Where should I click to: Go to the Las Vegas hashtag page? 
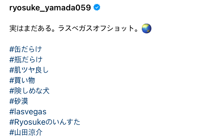(28, 111)
